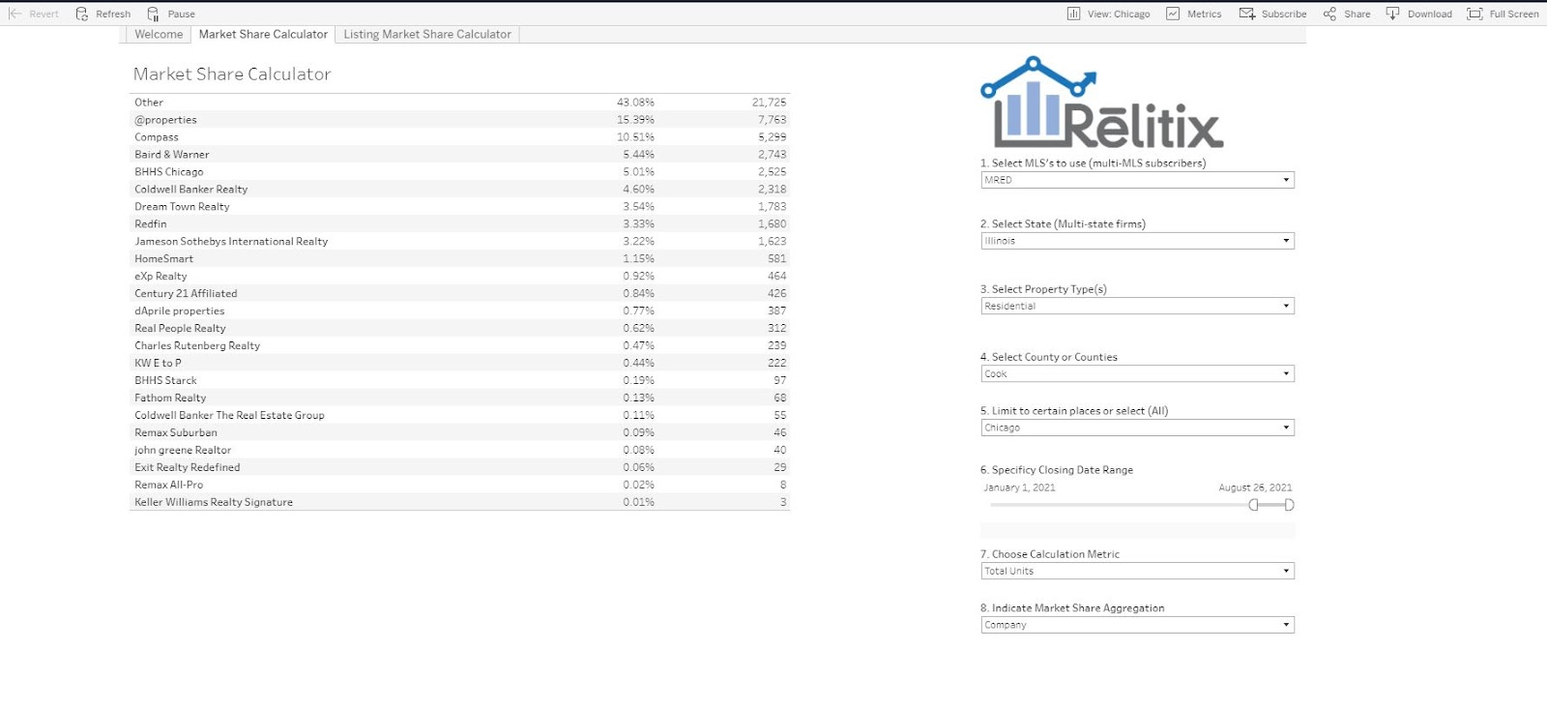The image size is (1547, 709).
Task: Click the Share icon
Action: pyautogui.click(x=1329, y=14)
